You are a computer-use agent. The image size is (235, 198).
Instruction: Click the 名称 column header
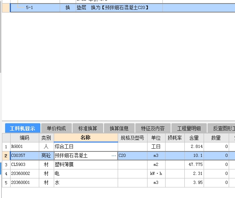(x=86, y=137)
